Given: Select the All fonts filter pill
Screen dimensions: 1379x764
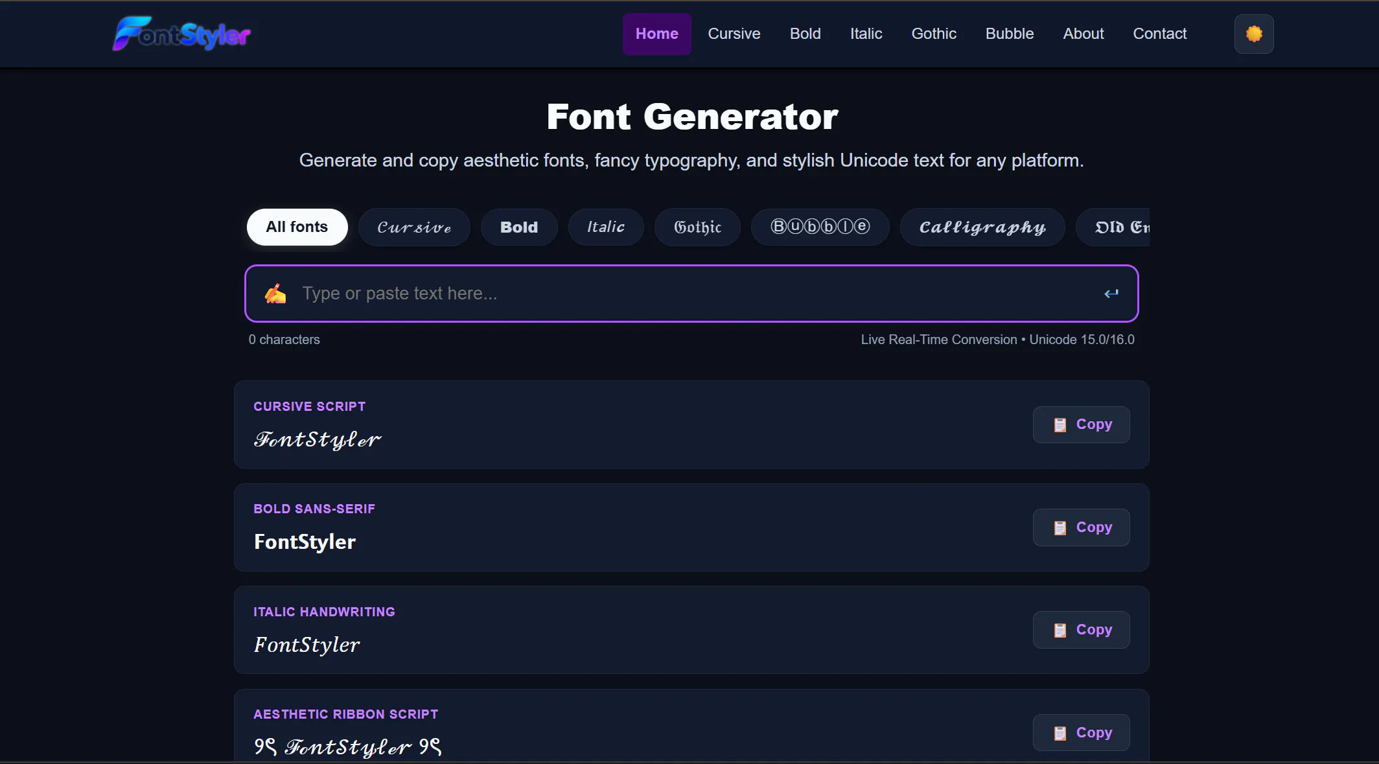Looking at the screenshot, I should coord(297,227).
